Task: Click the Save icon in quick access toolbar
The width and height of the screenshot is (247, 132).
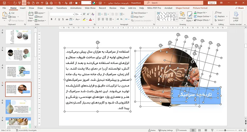Action: point(4,3)
